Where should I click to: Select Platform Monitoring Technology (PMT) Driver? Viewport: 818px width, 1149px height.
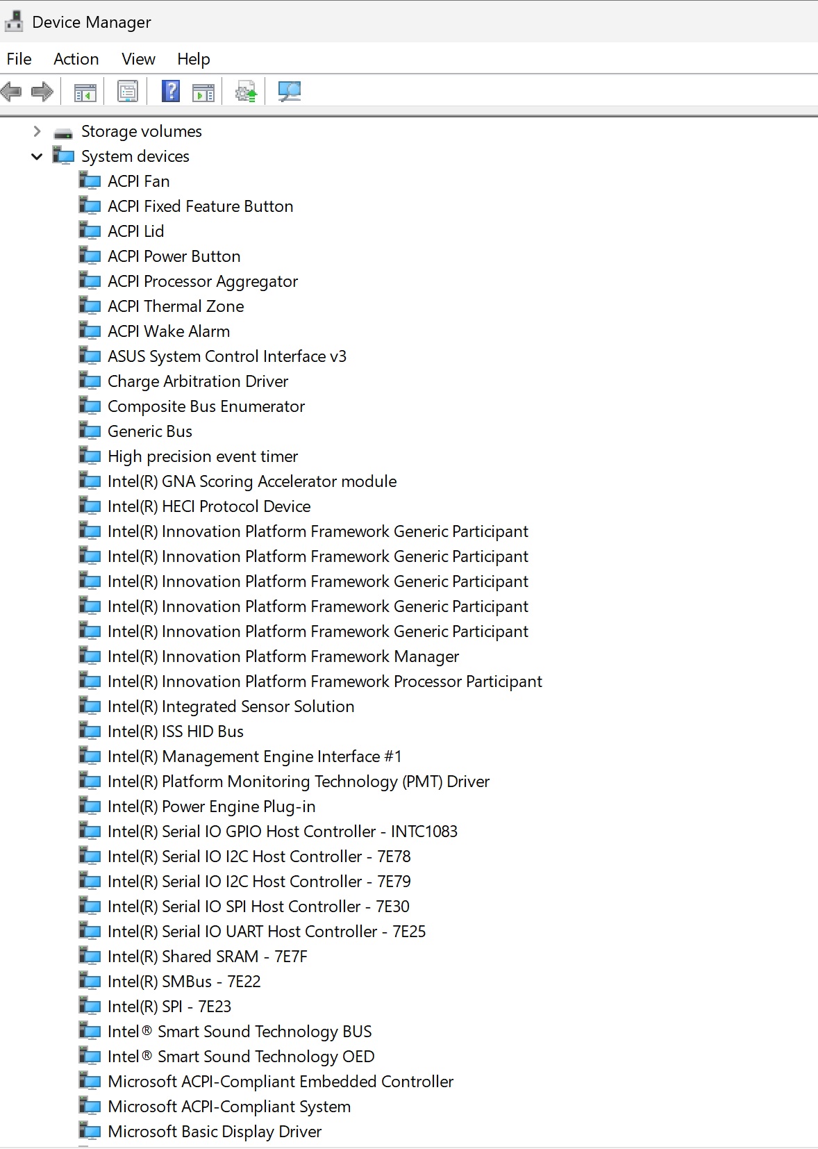pyautogui.click(x=299, y=782)
